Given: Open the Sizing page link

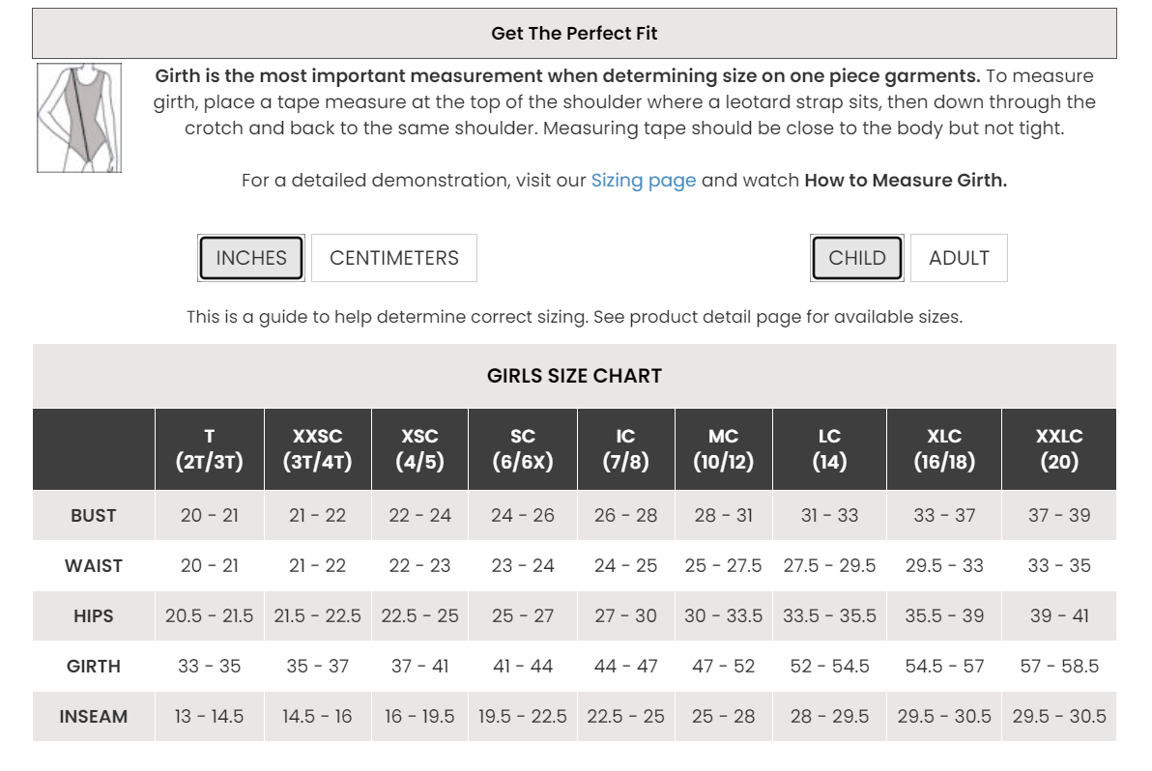Looking at the screenshot, I should click(x=643, y=181).
